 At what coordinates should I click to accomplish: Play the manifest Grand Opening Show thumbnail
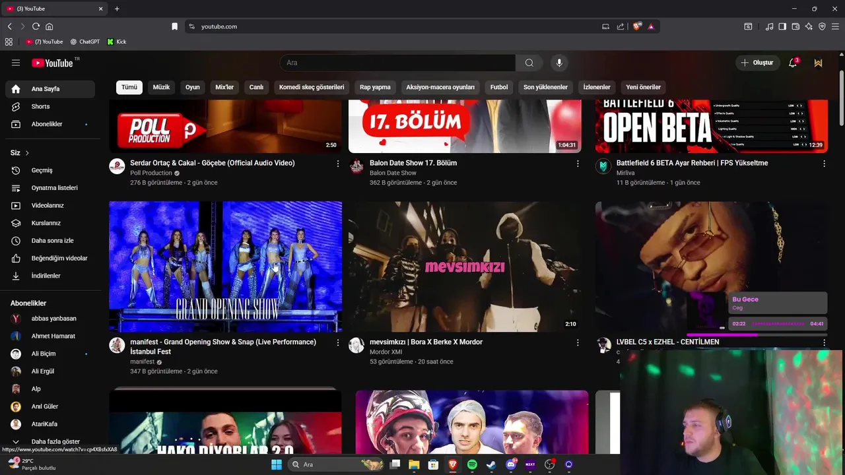pyautogui.click(x=226, y=267)
